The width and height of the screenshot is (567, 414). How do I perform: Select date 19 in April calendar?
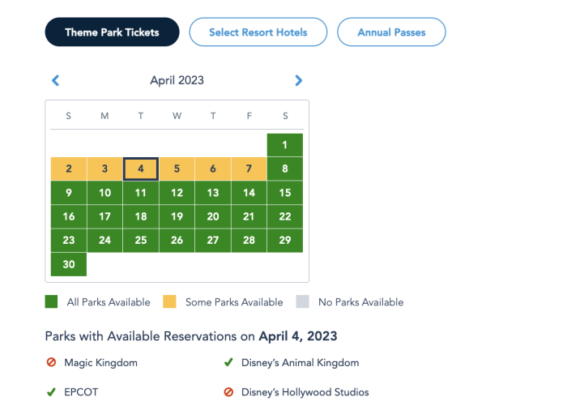pos(177,216)
